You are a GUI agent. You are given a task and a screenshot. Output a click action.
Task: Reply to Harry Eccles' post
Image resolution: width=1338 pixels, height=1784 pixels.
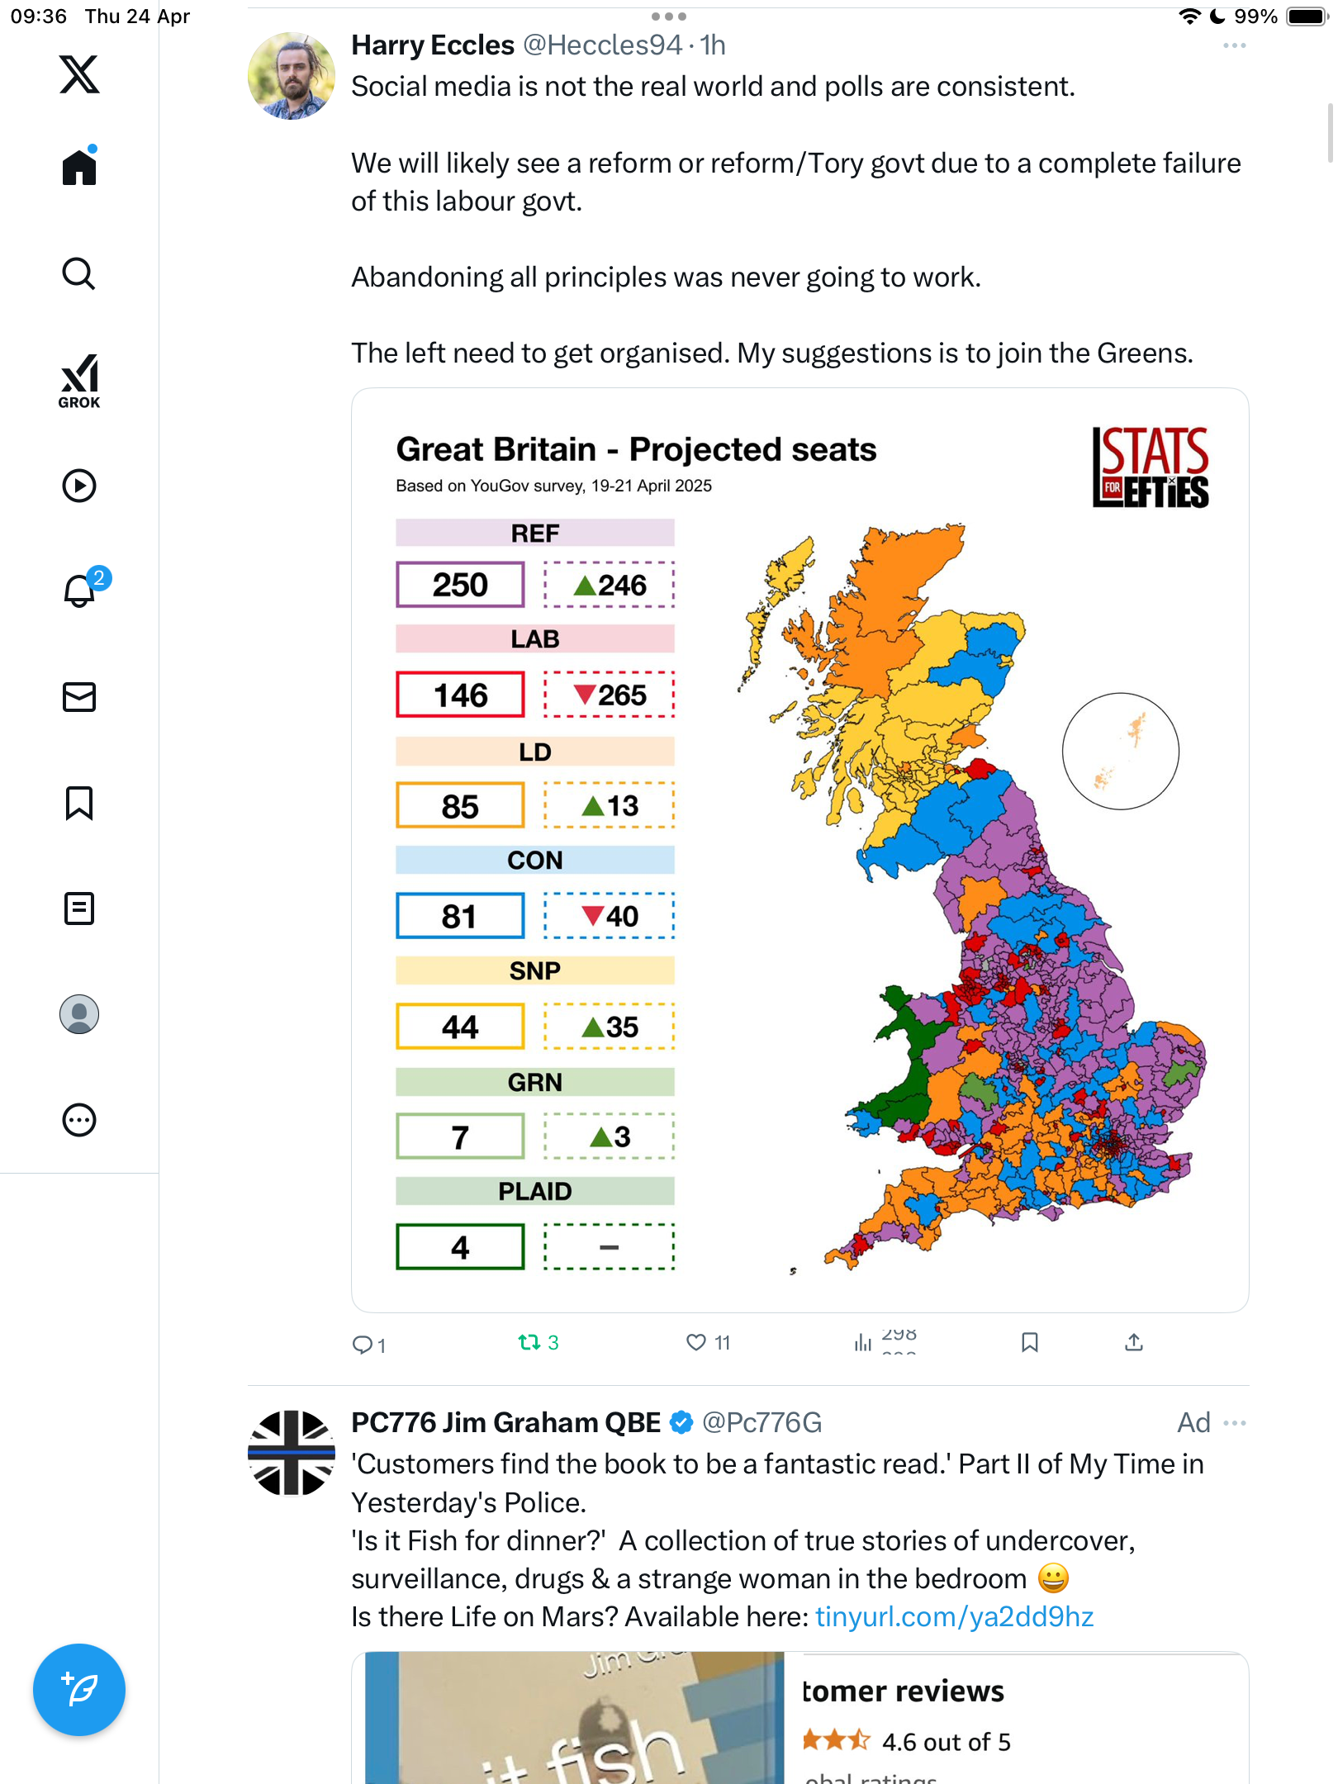[368, 1345]
